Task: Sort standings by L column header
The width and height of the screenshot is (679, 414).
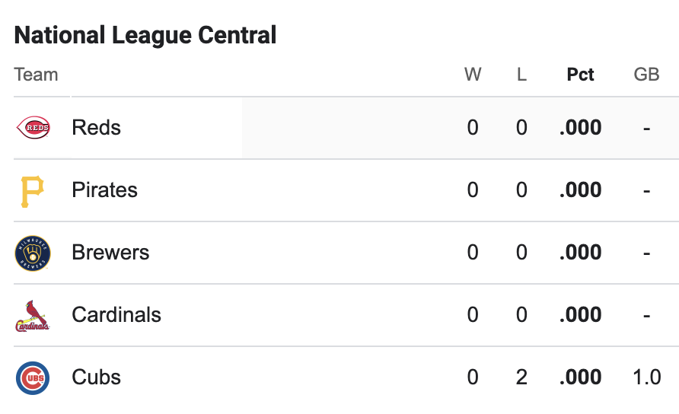Action: (521, 75)
